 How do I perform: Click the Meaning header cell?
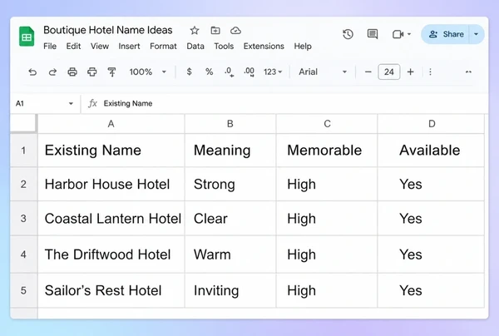coord(230,151)
